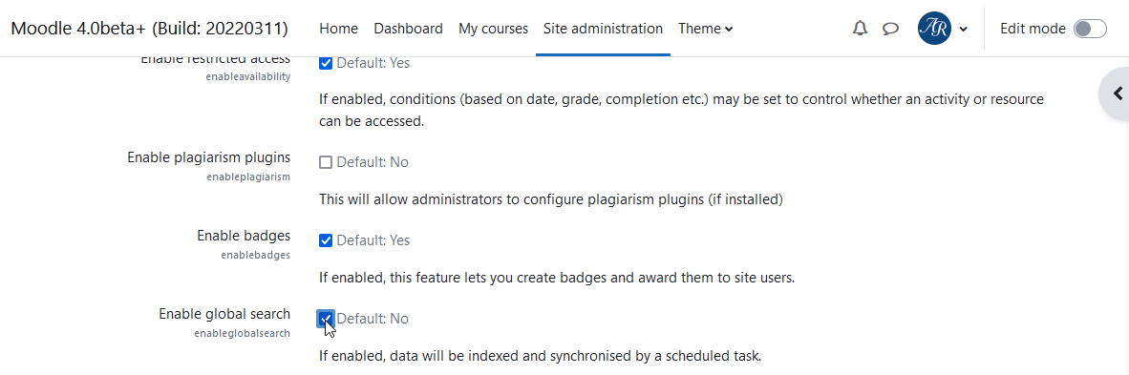Toggle Enable global search checkbox
The height and width of the screenshot is (375, 1129).
pos(326,318)
